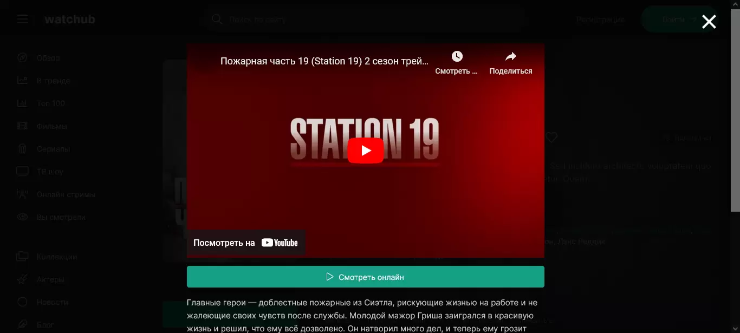Open Новости in the sidebar
The width and height of the screenshot is (740, 333).
tap(52, 302)
